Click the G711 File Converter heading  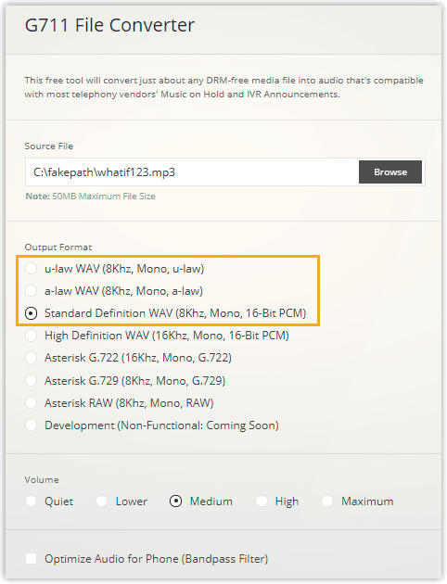tap(109, 25)
